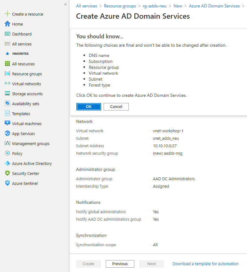247x272 pixels.
Task: Click the Dashboard icon in the sidebar
Action: [x=7, y=34]
